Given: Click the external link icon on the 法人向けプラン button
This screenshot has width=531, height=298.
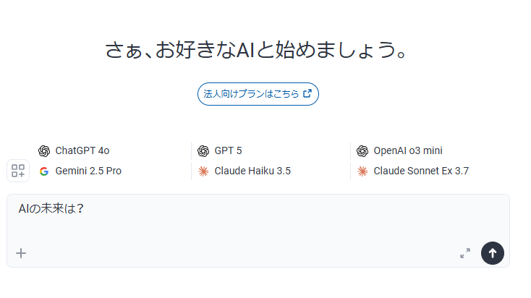Looking at the screenshot, I should pyautogui.click(x=307, y=93).
